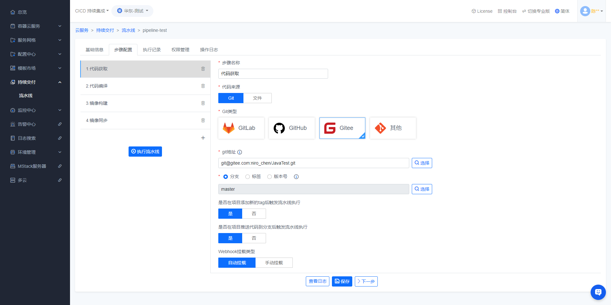611x305 pixels.
Task: Switch to the 执行记录 tab
Action: pyautogui.click(x=152, y=50)
